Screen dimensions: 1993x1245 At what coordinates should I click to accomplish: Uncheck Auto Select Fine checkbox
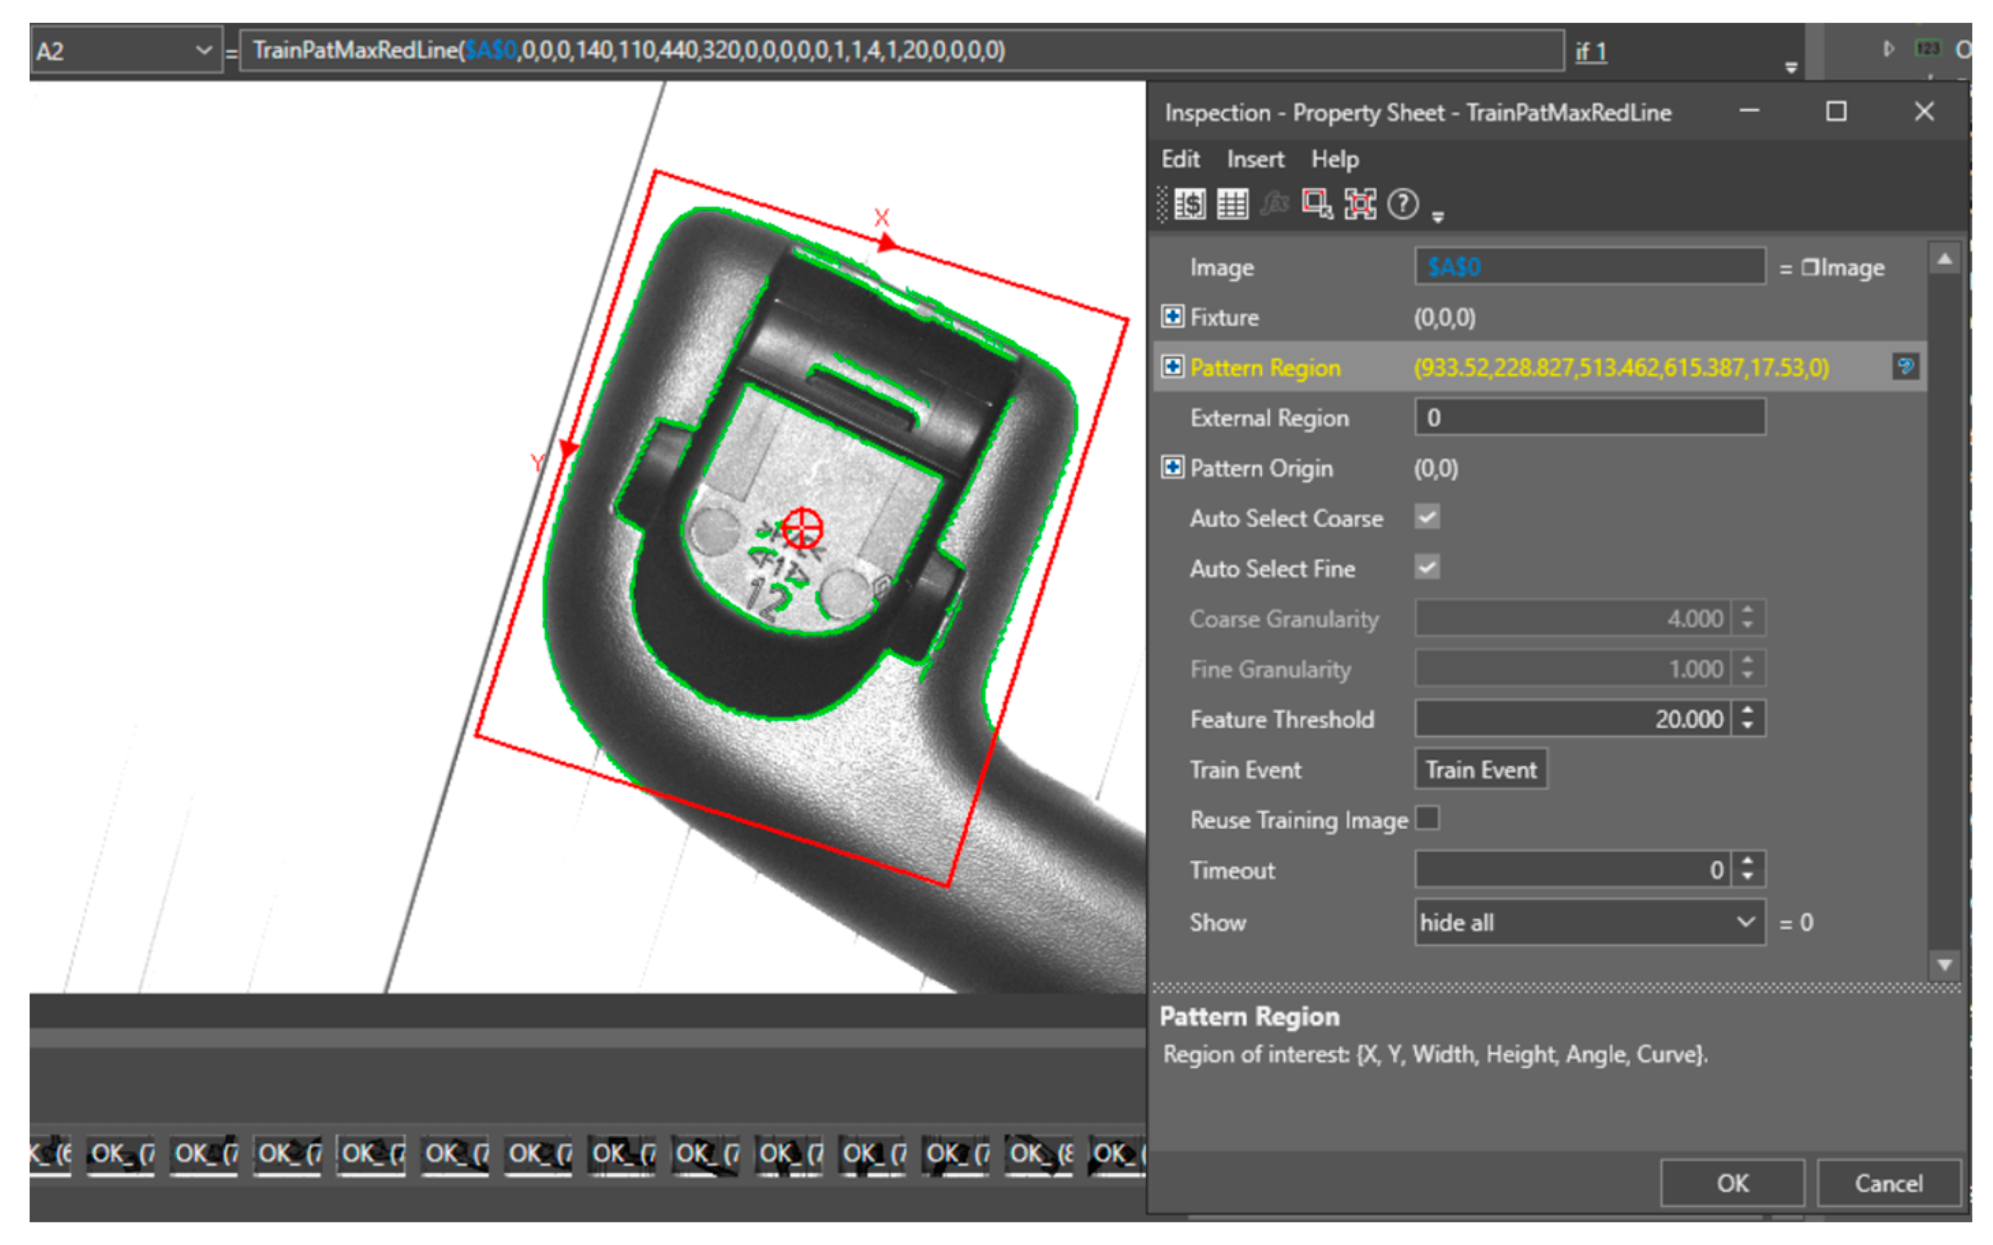1427,568
